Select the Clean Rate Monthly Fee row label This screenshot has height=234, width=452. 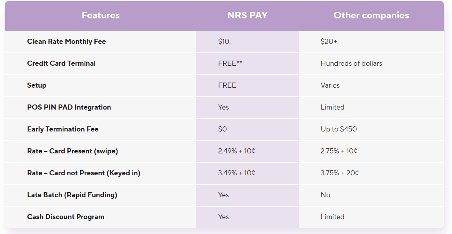[x=66, y=41]
